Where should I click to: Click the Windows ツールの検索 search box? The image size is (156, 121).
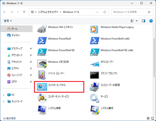132,12
